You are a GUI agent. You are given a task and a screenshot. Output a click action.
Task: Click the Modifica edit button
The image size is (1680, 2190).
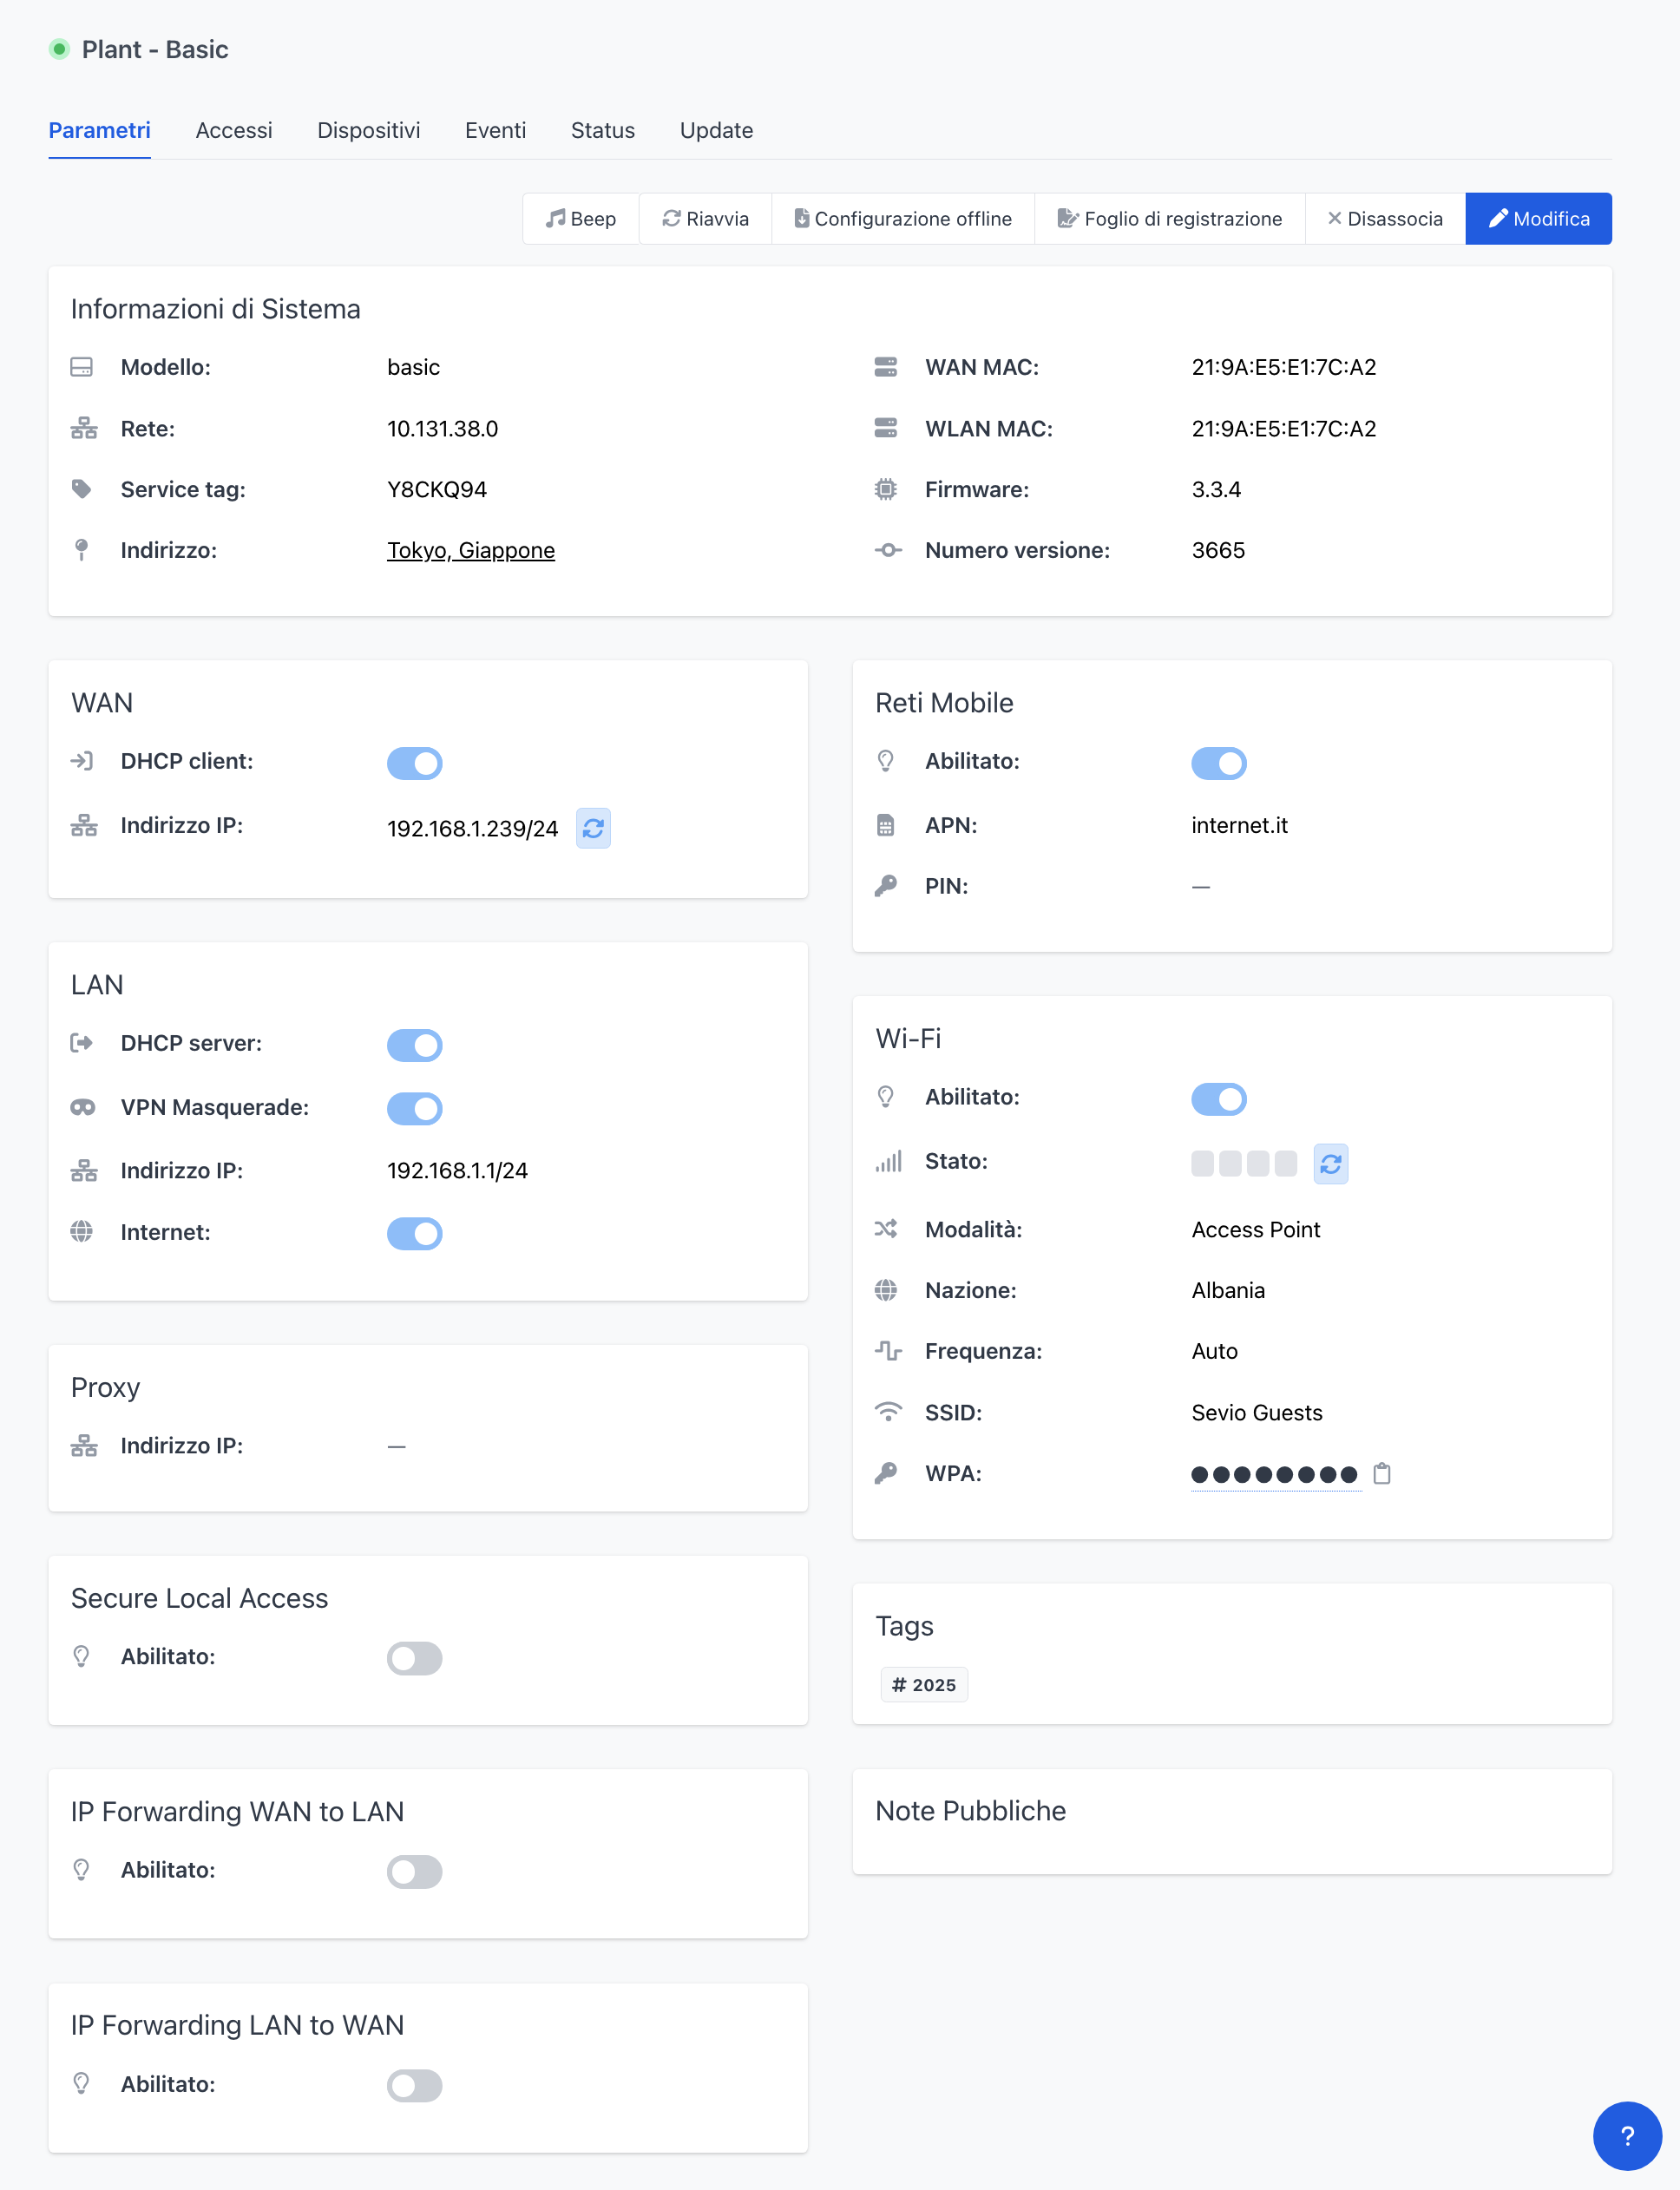click(x=1538, y=219)
